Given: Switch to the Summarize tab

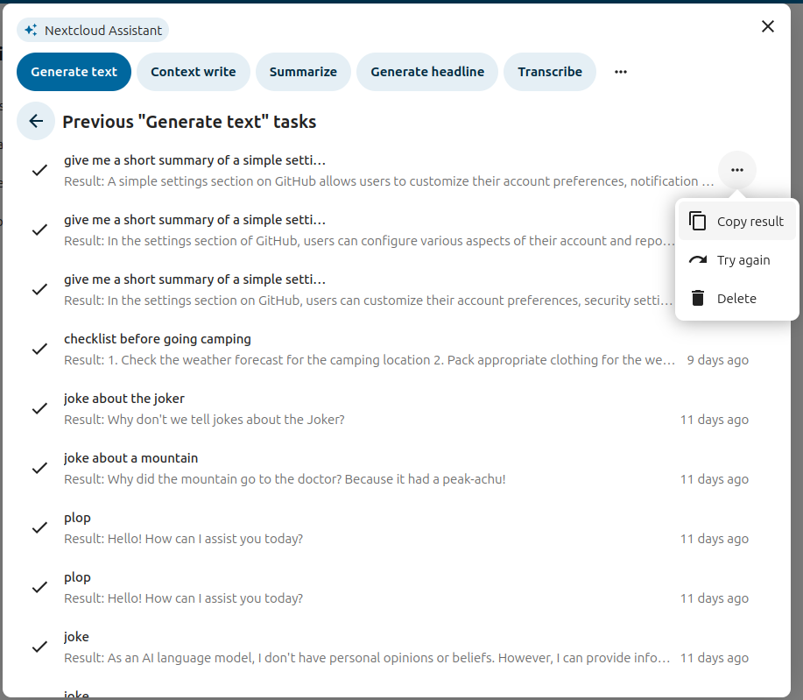Looking at the screenshot, I should tap(303, 72).
